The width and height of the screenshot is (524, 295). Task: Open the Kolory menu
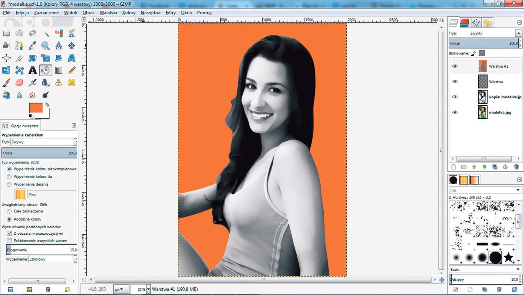[x=129, y=13]
